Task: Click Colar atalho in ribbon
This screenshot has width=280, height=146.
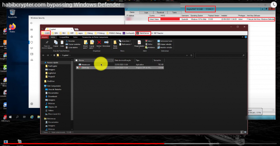Action: pos(72,47)
